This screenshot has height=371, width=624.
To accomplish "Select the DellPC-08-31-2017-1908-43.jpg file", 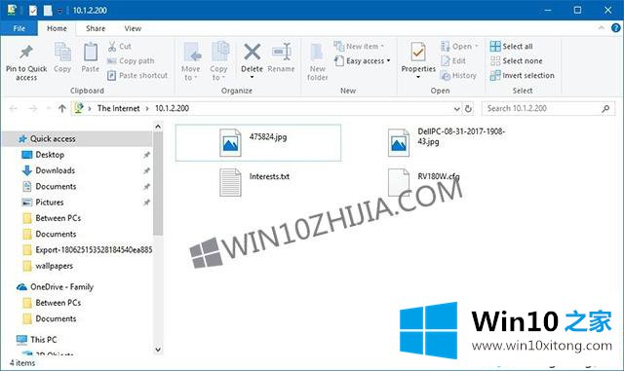I will (x=447, y=142).
